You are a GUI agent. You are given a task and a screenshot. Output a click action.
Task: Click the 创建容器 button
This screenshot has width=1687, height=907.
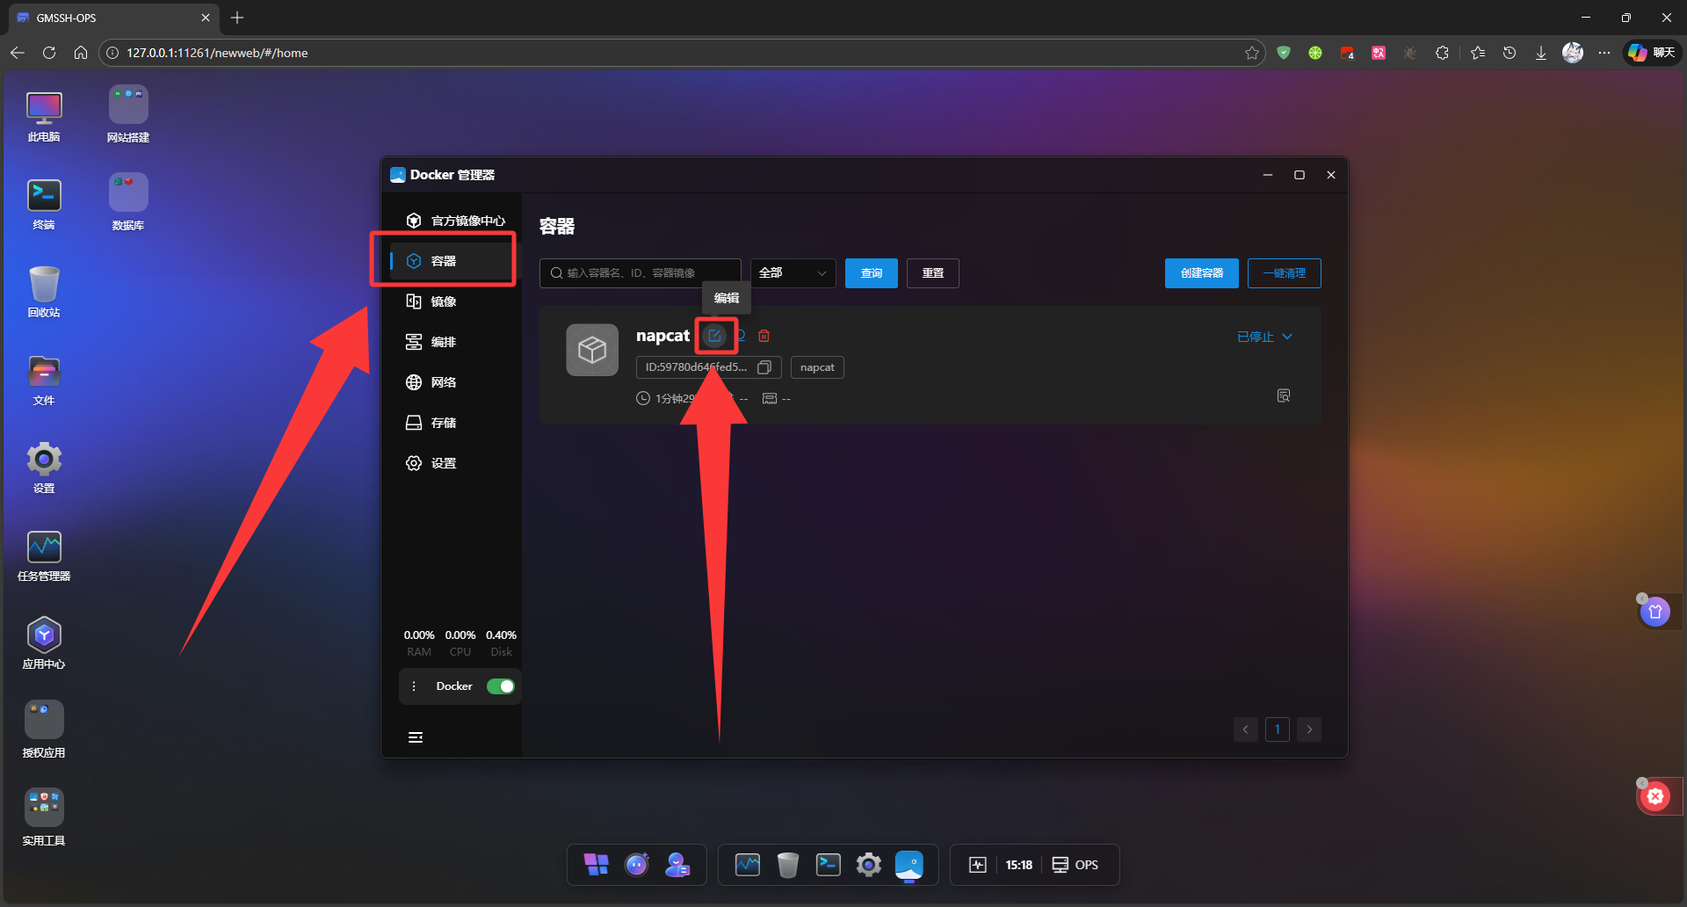(1201, 273)
